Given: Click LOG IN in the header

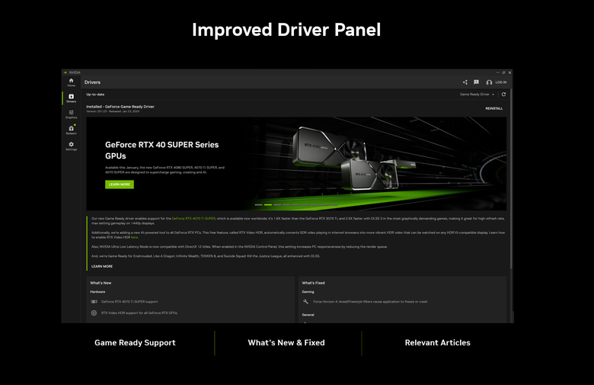Looking at the screenshot, I should 500,82.
